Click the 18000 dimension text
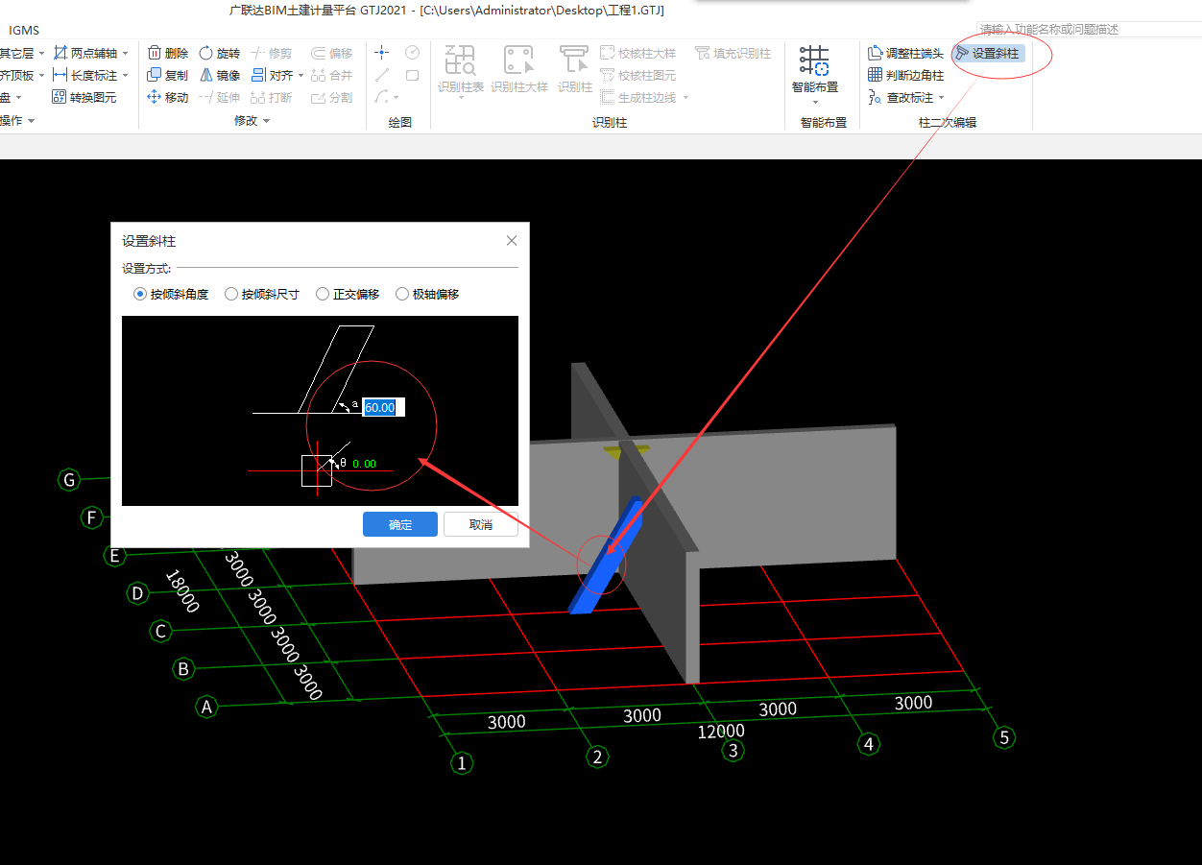Screen dimensions: 1202x865 click(182, 591)
